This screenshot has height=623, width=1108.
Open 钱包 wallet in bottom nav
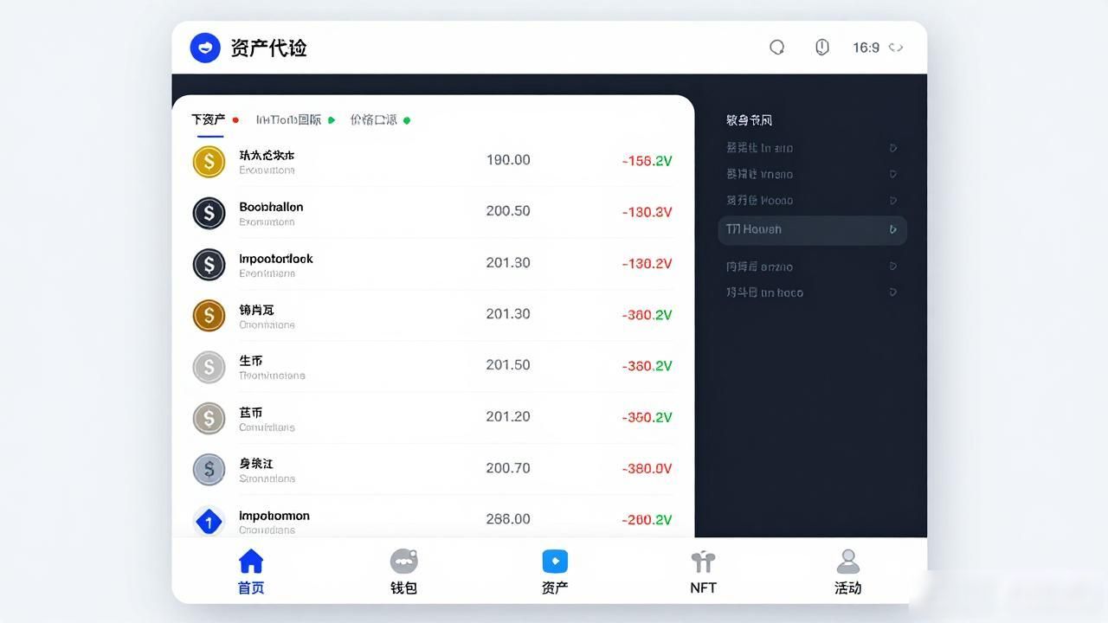coord(403,572)
